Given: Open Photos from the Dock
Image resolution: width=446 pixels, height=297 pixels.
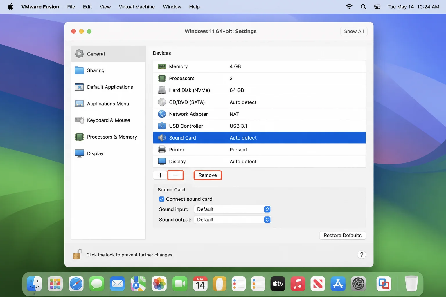Looking at the screenshot, I should [159, 284].
